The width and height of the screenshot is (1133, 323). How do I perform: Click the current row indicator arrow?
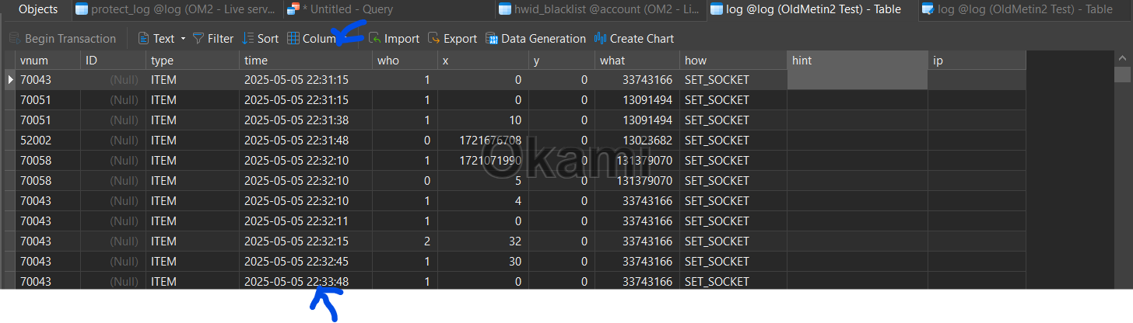pos(10,79)
